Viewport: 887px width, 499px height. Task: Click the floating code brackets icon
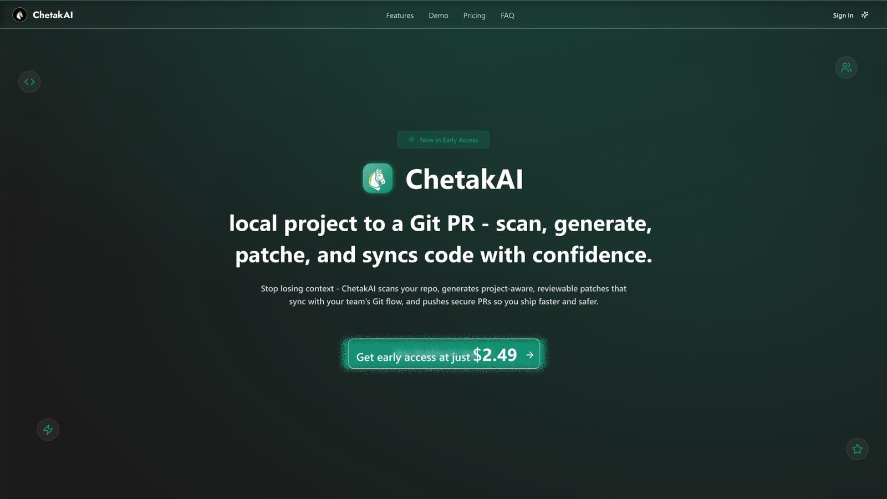pos(29,82)
